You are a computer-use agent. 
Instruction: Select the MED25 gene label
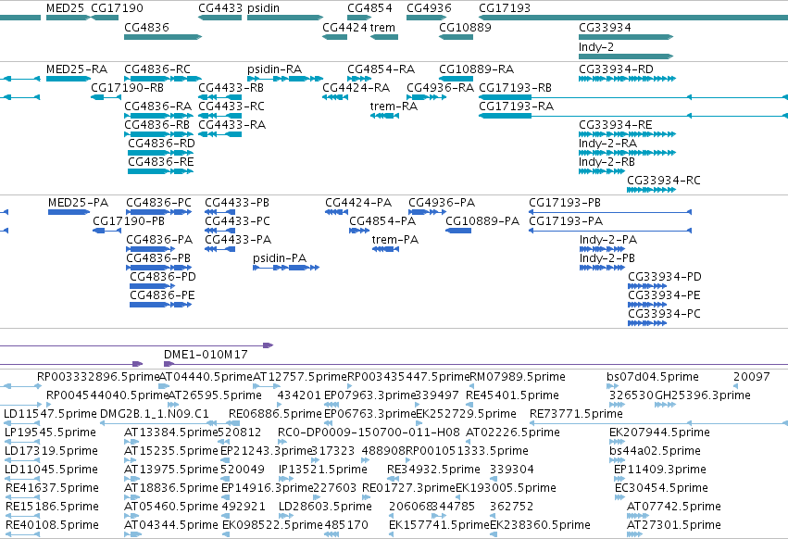65,8
